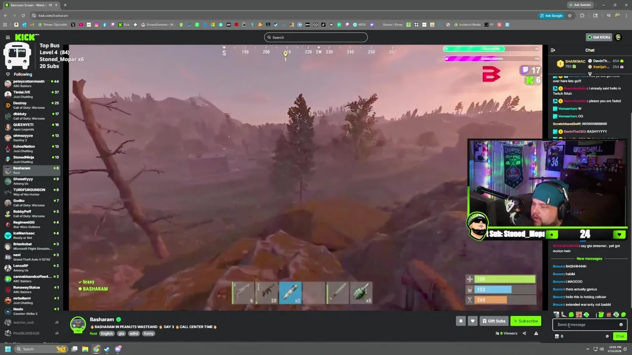Mute the Basharam Stream tab speaker icon

pyautogui.click(x=51, y=5)
